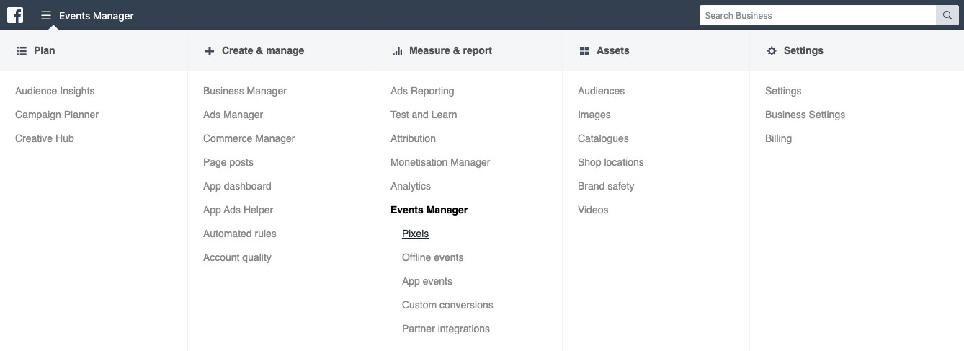Select Catalogues
Viewport: 964px width, 351px height.
pos(603,138)
